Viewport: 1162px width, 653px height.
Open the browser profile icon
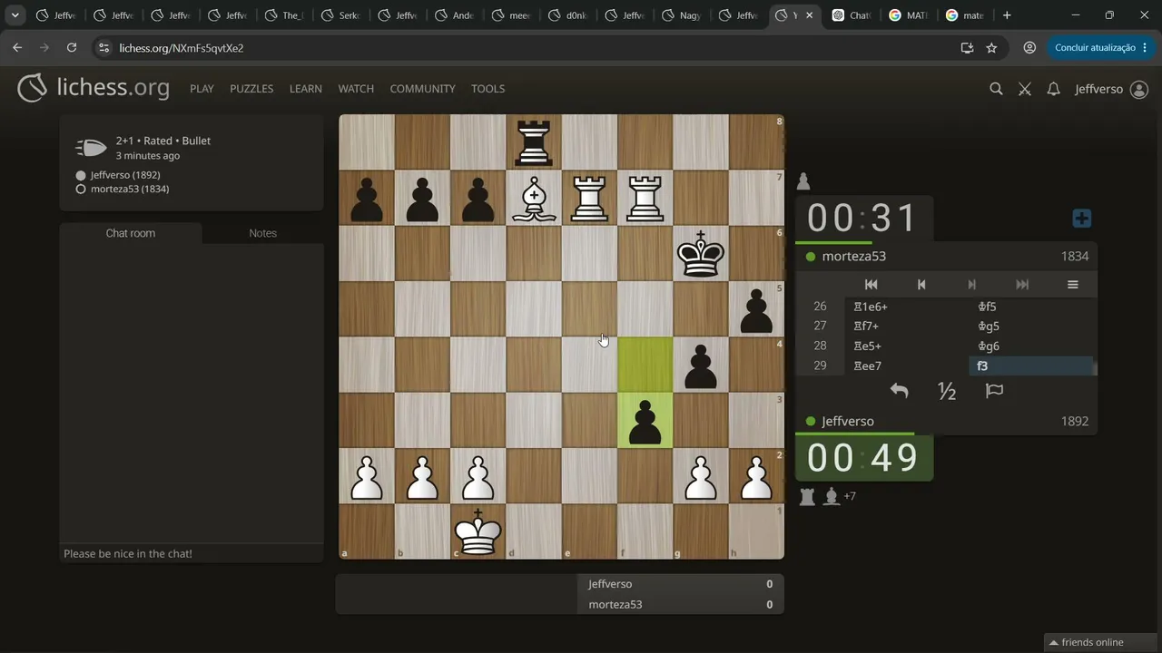(1029, 48)
